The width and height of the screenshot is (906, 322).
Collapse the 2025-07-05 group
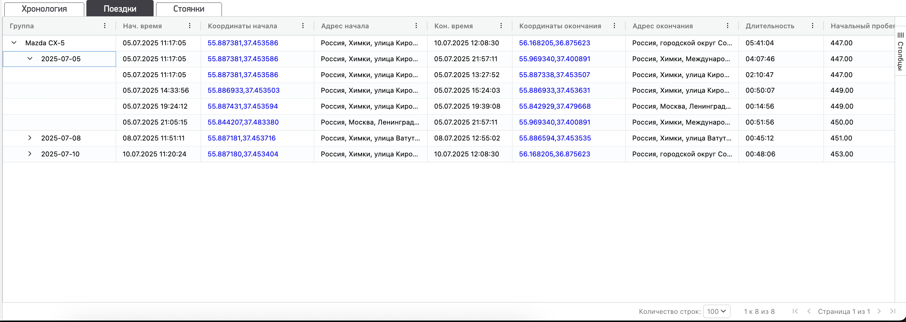point(30,59)
